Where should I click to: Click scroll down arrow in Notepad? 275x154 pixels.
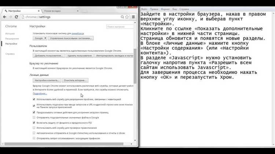point(274,144)
